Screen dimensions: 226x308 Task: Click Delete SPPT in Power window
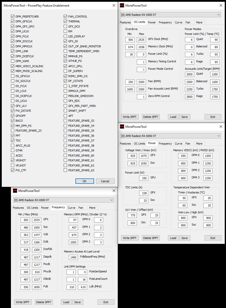(x=151, y=238)
